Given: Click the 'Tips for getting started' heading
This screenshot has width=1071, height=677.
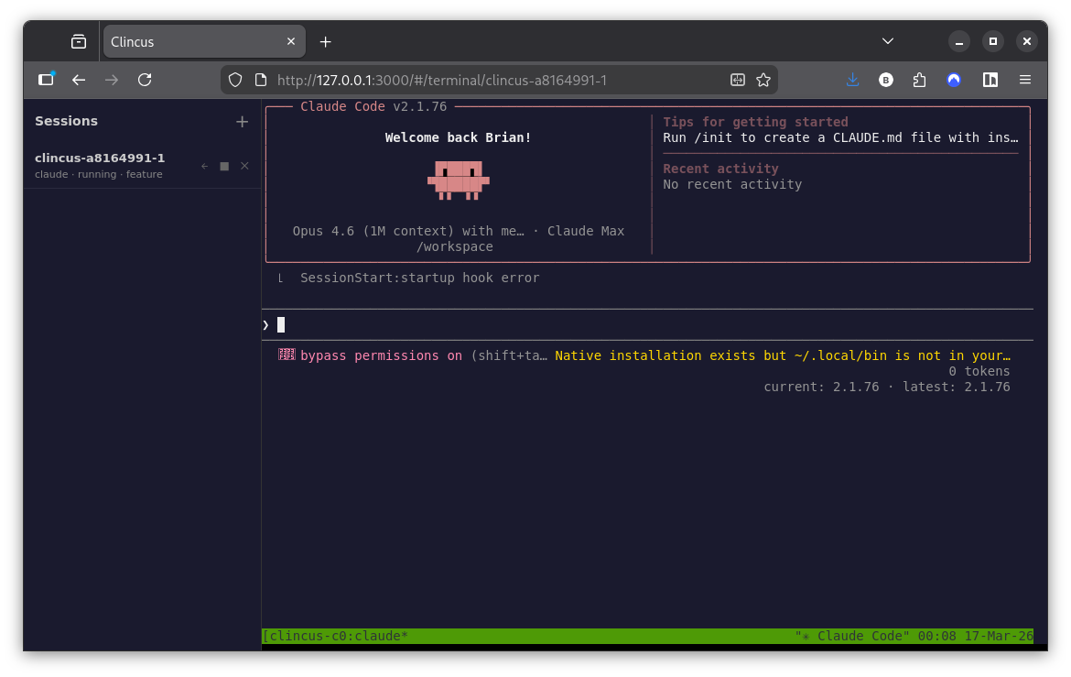Looking at the screenshot, I should click(755, 122).
